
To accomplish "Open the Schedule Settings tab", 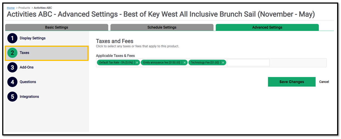I will point(162,27).
